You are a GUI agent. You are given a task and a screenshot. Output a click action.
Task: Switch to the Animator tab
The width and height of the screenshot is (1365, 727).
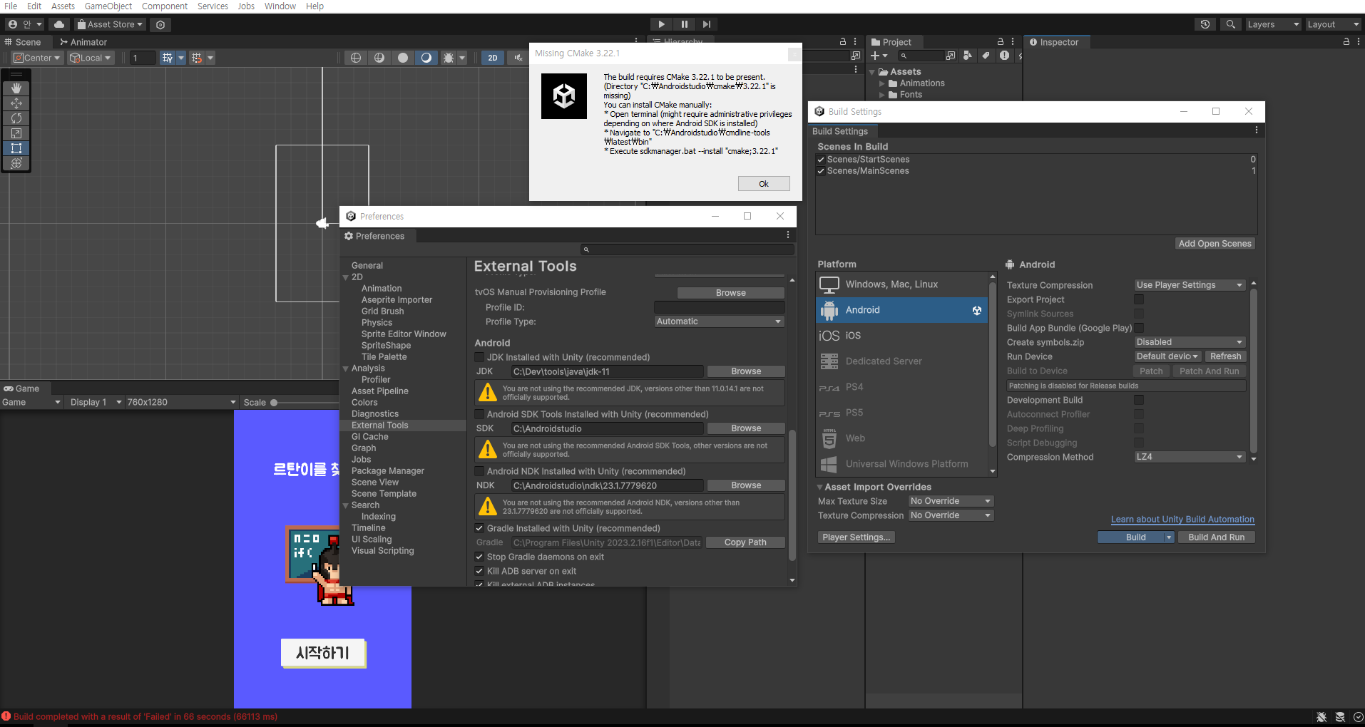tap(83, 42)
